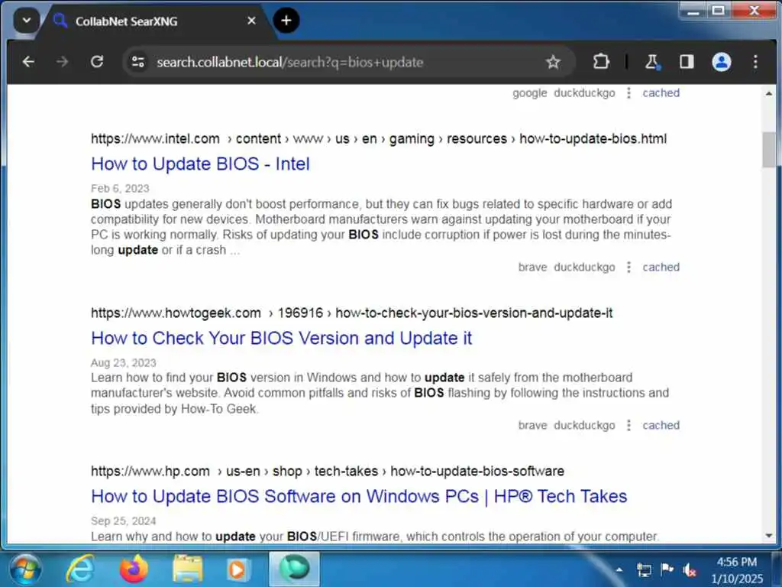The image size is (782, 587).
Task: Open Windows Explorer folder icon in taskbar
Action: (x=188, y=569)
